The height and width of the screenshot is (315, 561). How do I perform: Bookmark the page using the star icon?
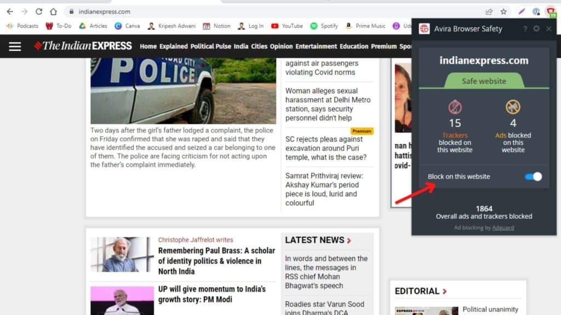[x=503, y=11]
